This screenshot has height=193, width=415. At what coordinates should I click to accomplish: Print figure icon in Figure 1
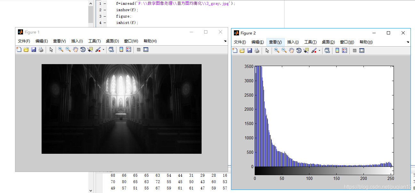41,49
